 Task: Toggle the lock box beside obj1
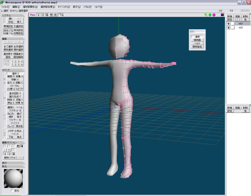click(x=232, y=23)
